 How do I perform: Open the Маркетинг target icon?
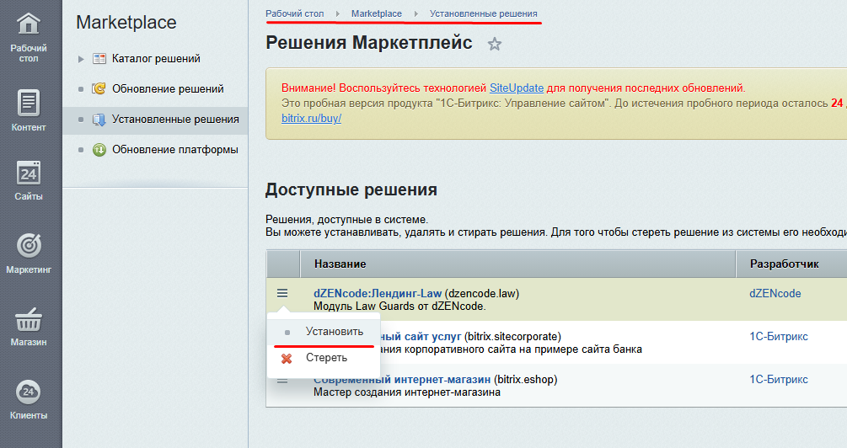pos(28,246)
